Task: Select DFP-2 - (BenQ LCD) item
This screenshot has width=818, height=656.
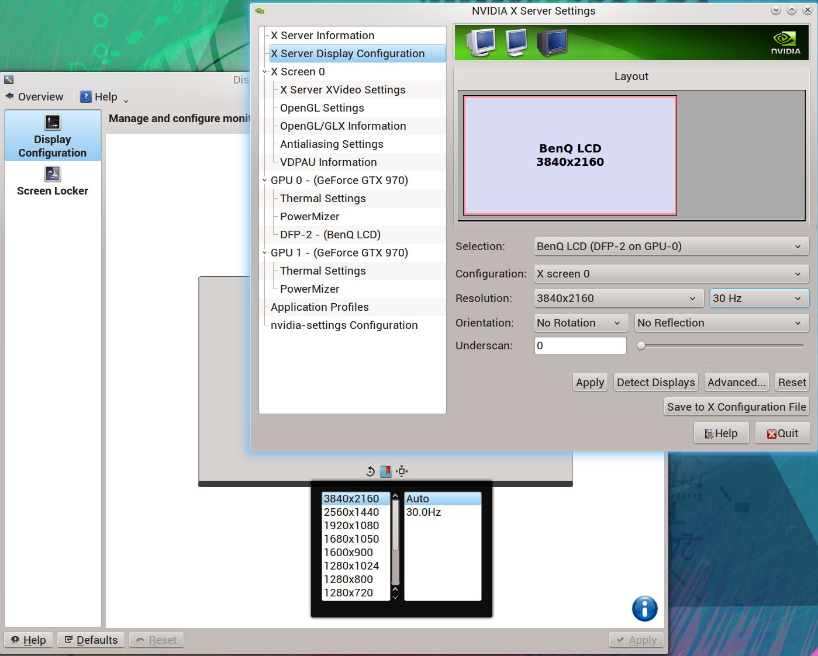Action: 330,235
